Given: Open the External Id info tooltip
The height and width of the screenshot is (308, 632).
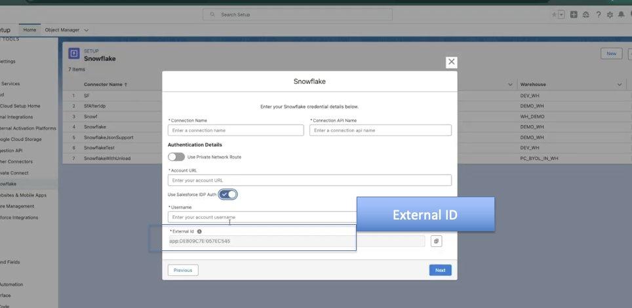Looking at the screenshot, I should pyautogui.click(x=199, y=231).
